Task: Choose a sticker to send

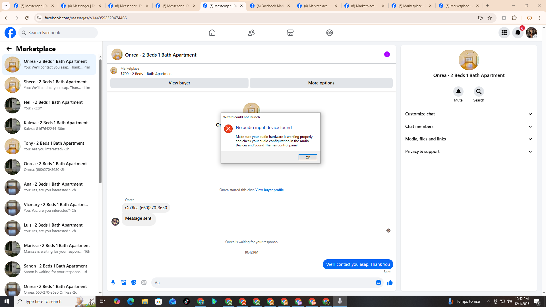Action: [134, 283]
